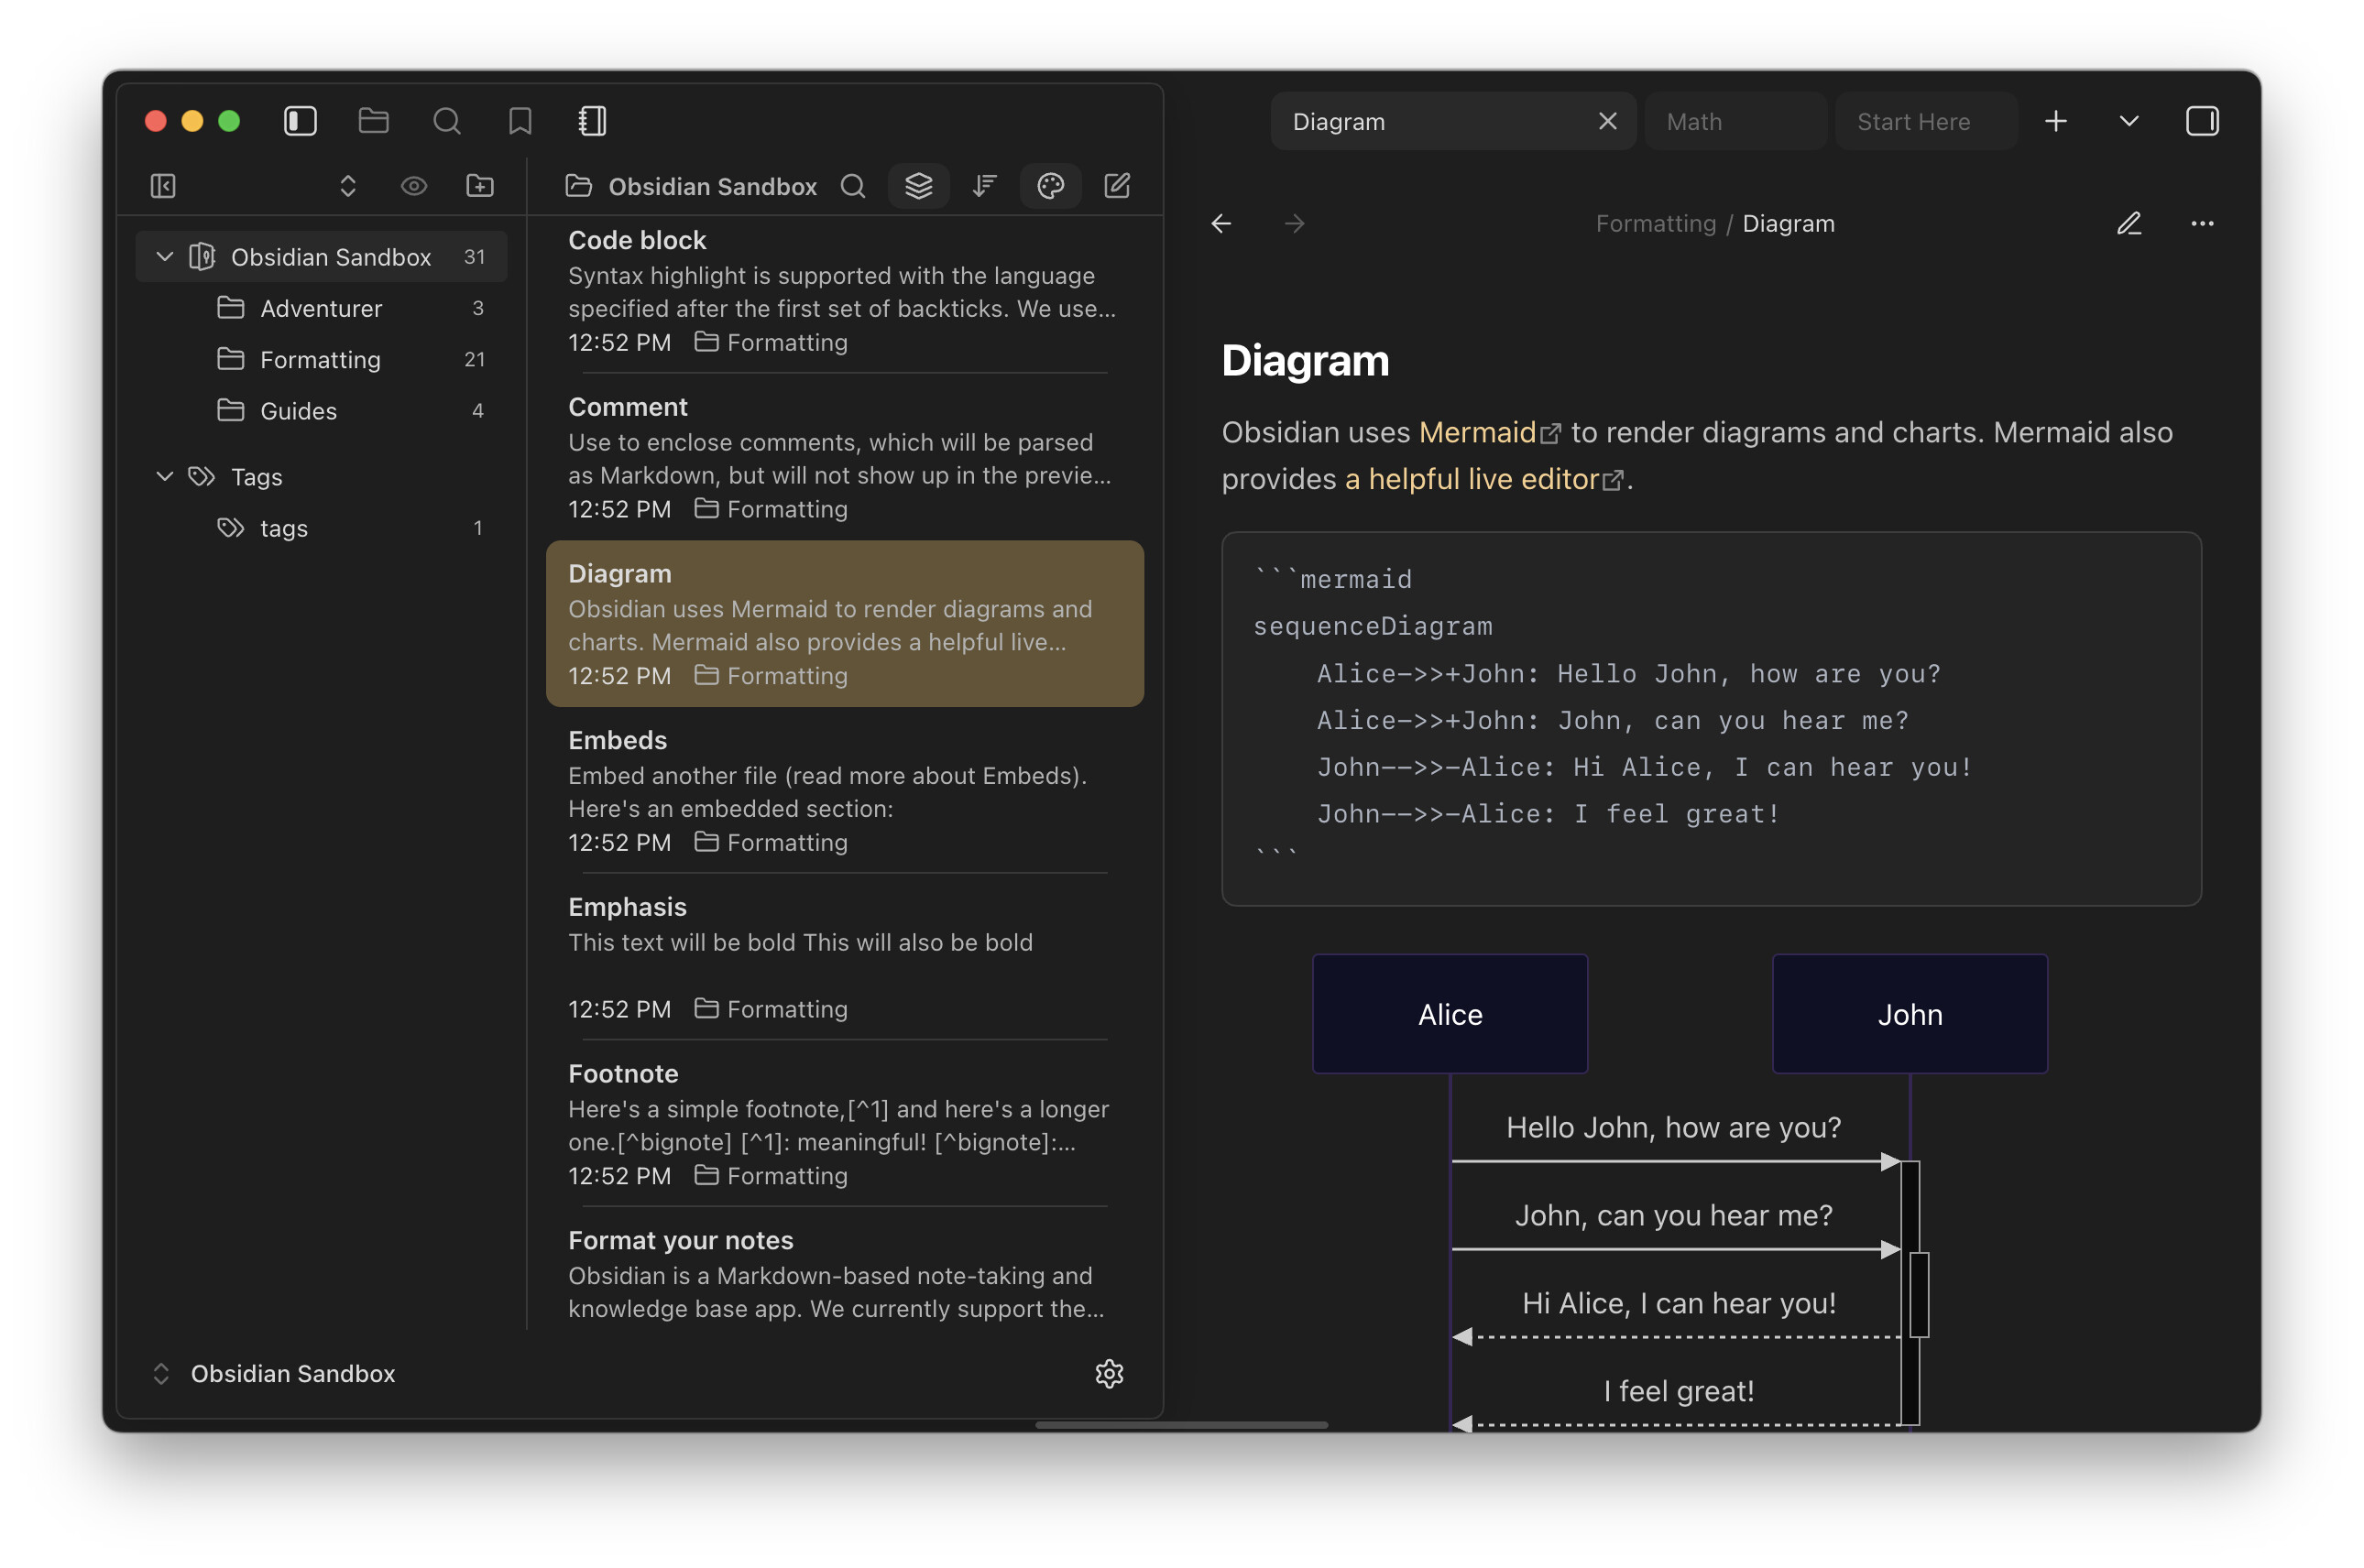Toggle the left sidebar icon
2364x1568 pixels.
coord(301,121)
